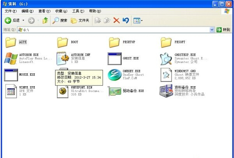Select the WINDOWS7.GHO image file icon

point(166,75)
